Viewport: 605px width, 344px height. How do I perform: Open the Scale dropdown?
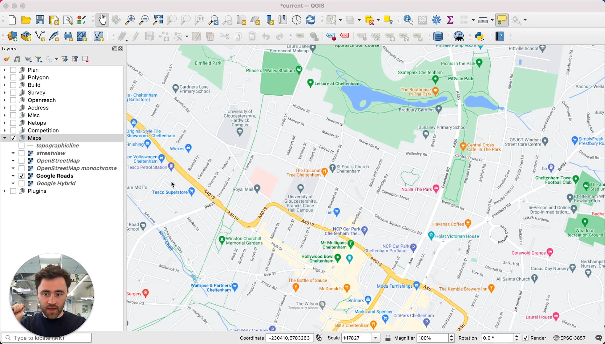coord(376,338)
